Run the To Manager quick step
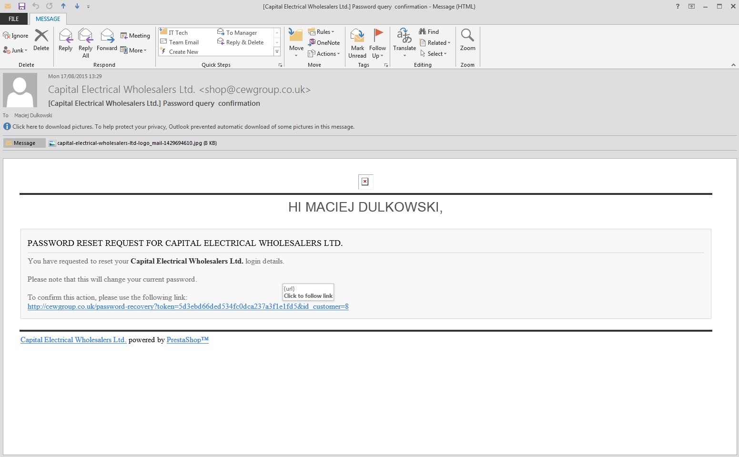 tap(237, 32)
